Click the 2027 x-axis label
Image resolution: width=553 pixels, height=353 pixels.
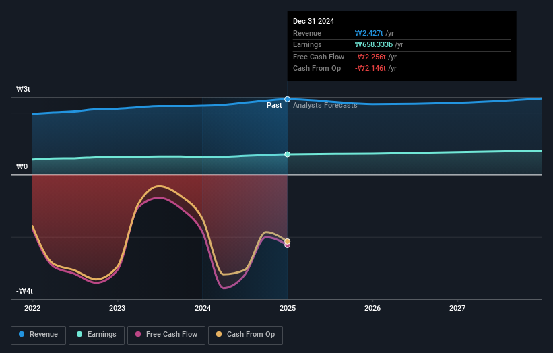457,308
